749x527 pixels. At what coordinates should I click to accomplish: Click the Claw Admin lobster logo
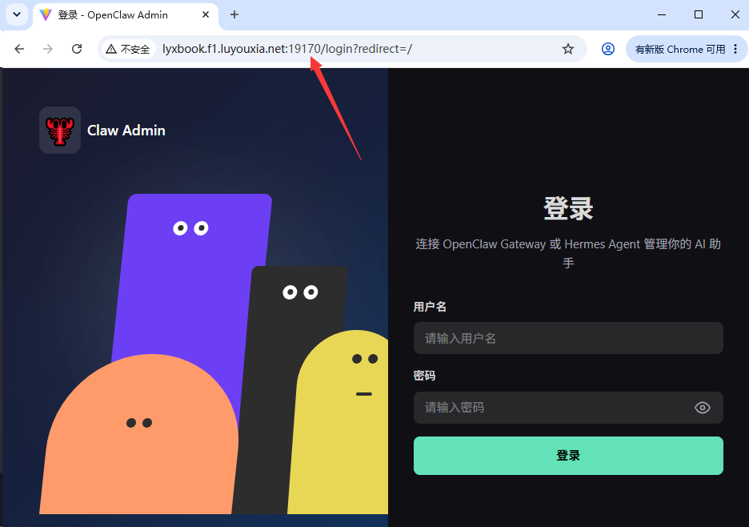pyautogui.click(x=60, y=130)
